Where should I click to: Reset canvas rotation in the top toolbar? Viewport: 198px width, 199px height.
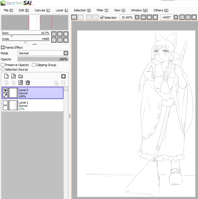tap(194, 17)
